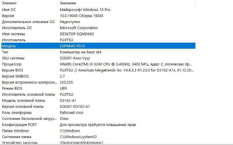Click the value C:\Windows\system32
Image resolution: width=233 pixels, height=145 pixels.
point(78,137)
